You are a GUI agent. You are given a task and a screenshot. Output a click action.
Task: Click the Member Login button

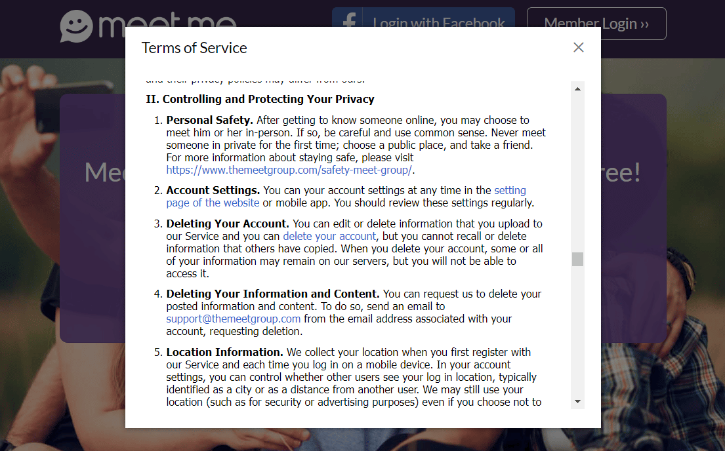[596, 24]
